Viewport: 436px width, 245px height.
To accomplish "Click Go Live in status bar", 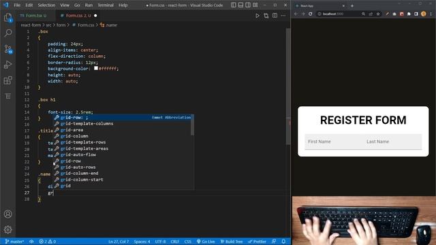I will pos(206,242).
